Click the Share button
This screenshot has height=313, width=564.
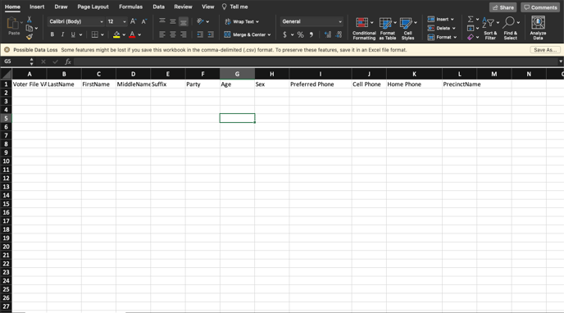click(x=503, y=7)
